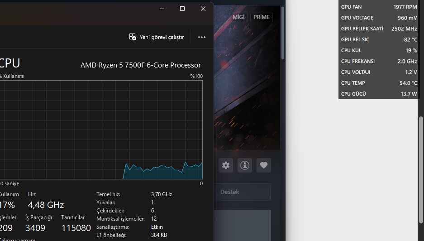Click the 'Hız' label

click(32, 194)
